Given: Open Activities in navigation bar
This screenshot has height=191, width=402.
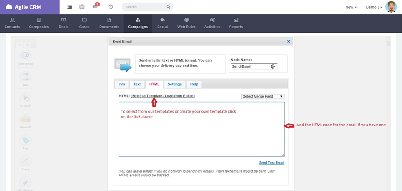Looking at the screenshot, I should (212, 23).
